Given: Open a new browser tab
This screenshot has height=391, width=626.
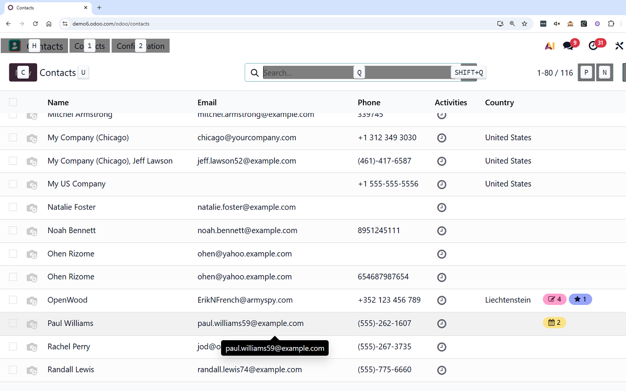Looking at the screenshot, I should tap(99, 8).
